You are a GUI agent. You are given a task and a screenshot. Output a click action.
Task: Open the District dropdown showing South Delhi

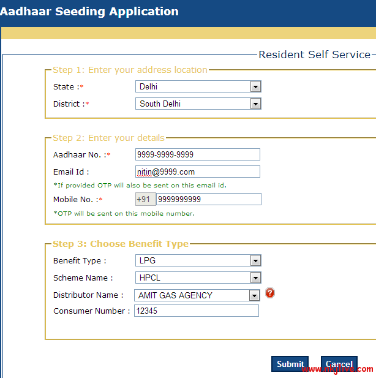click(x=198, y=104)
